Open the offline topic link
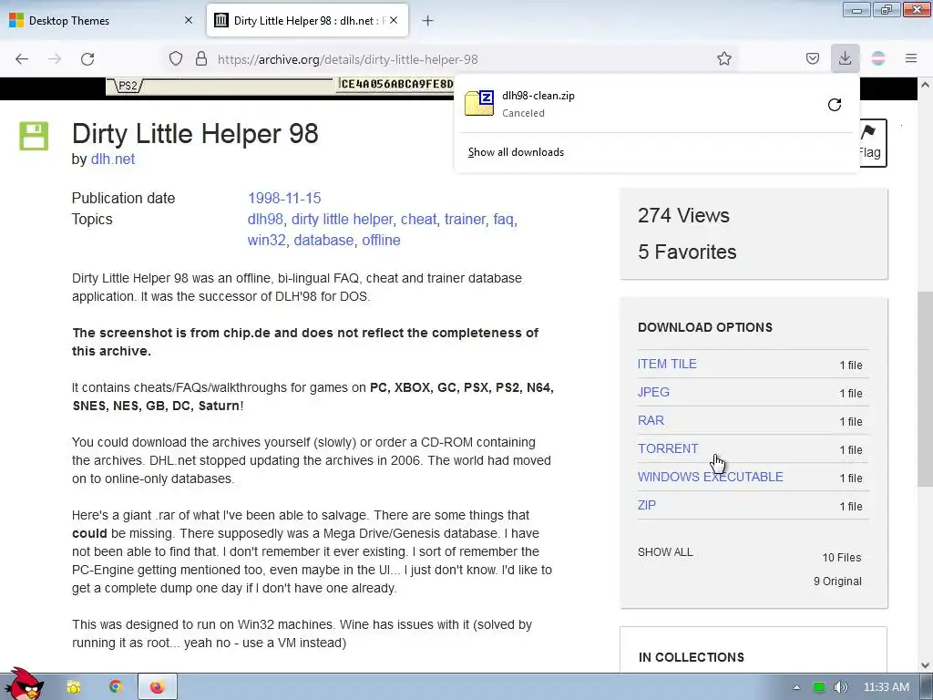 coord(381,240)
